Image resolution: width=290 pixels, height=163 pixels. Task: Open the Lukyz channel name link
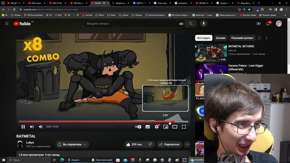pyautogui.click(x=30, y=143)
